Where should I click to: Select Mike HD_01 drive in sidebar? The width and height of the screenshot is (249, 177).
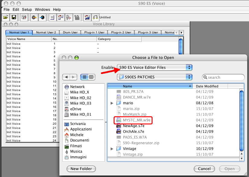(x=78, y=114)
